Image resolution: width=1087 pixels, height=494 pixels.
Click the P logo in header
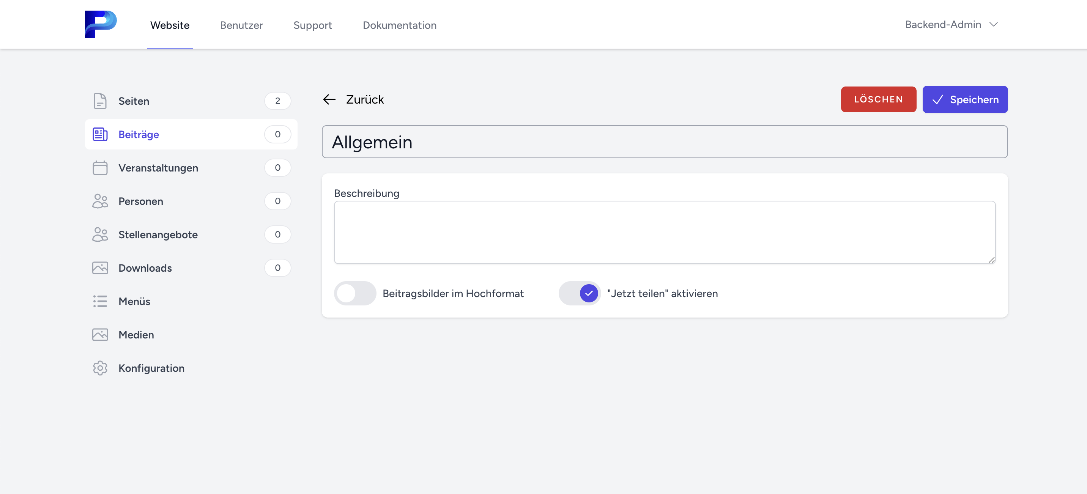point(101,24)
